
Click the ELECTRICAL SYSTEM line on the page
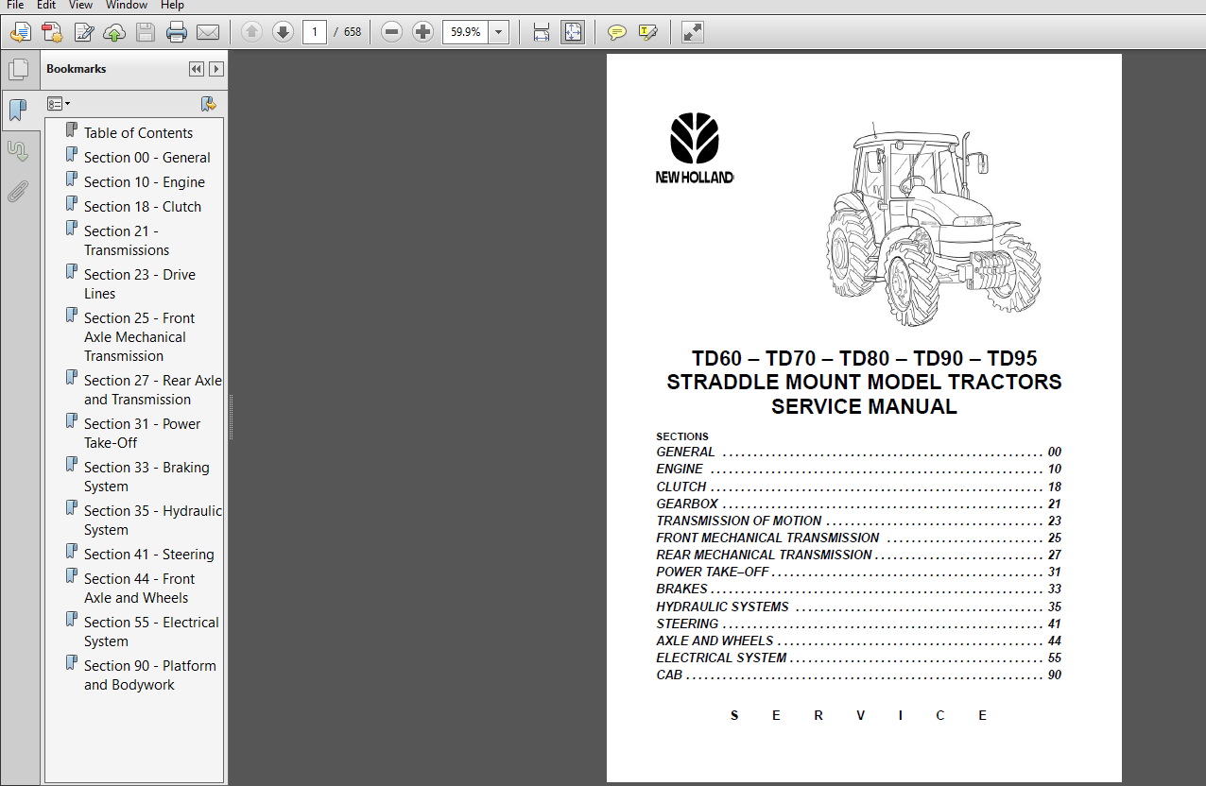[x=859, y=658]
